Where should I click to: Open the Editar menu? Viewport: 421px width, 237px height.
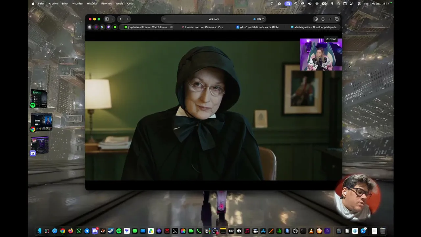[65, 4]
